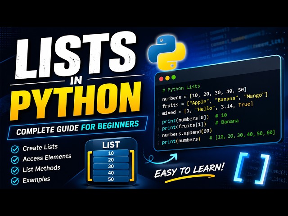Image resolution: width=288 pixels, height=216 pixels.
Task: Click the 'print(fruits[1])' code
Action: pos(184,126)
